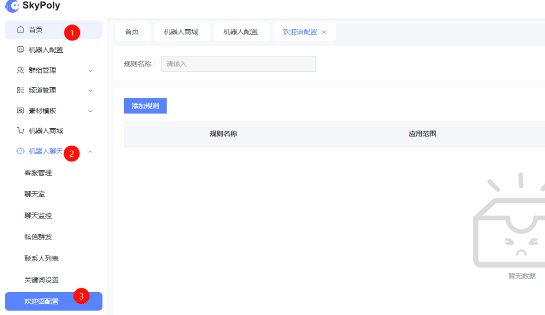Collapse the 机器人聊天 submenu chevron

90,152
